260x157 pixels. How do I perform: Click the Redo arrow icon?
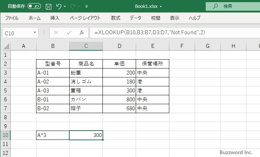coord(73,6)
